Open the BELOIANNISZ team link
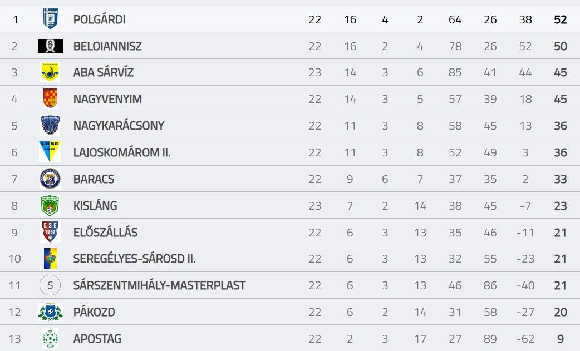580x351 pixels. click(107, 46)
